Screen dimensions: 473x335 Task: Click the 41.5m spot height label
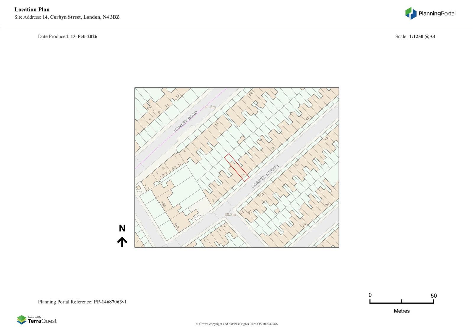coord(210,107)
